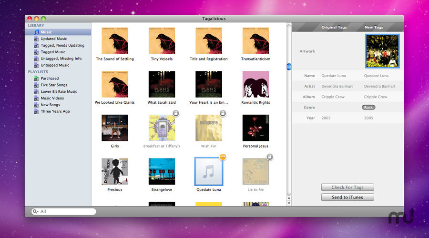Screen dimensions: 429x238
Task: Select Your Heart Is an Em... cover
Action: 209,84
